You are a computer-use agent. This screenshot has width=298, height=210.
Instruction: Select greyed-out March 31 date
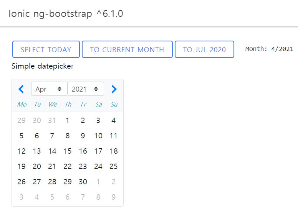tap(52, 120)
